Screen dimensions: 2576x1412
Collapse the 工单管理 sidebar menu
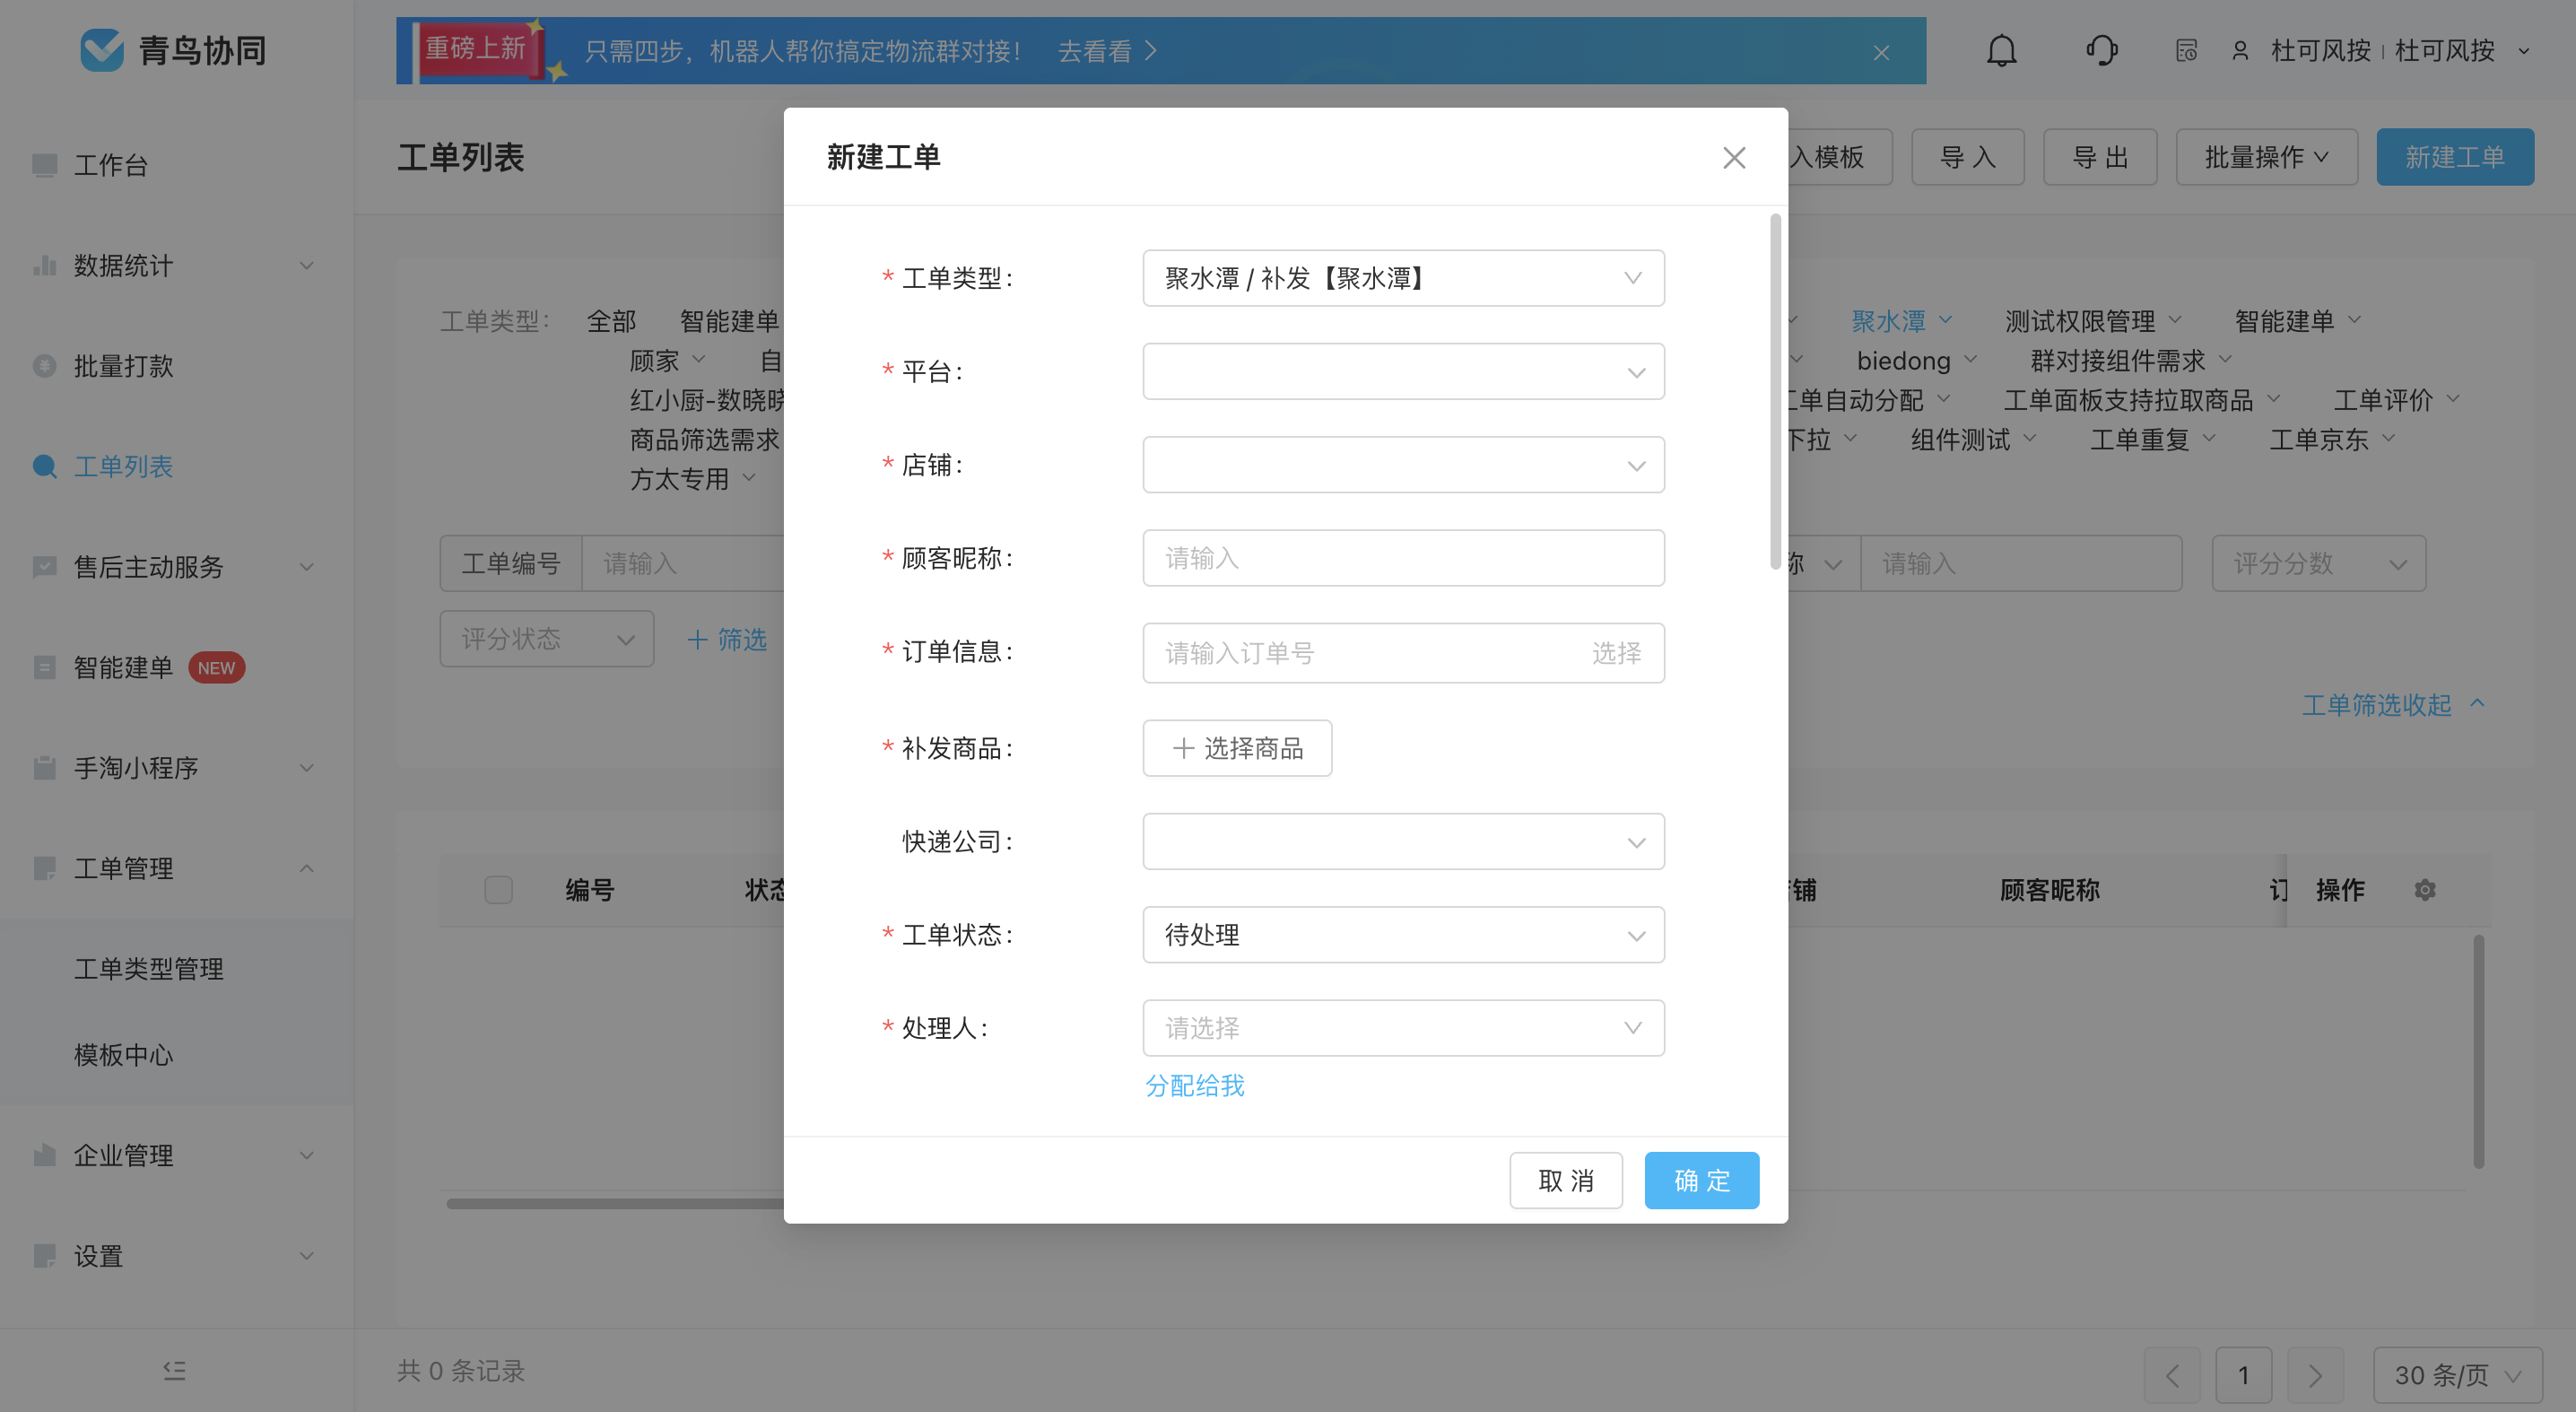tap(176, 868)
